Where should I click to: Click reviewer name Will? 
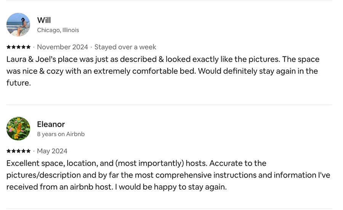(44, 20)
